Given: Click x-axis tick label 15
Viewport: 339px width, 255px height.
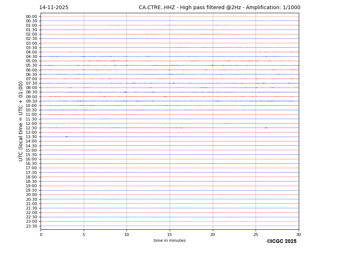Looking at the screenshot, I should click(170, 234).
